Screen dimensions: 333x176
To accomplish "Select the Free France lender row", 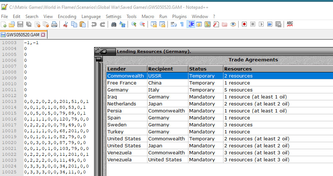I will 220,83.
